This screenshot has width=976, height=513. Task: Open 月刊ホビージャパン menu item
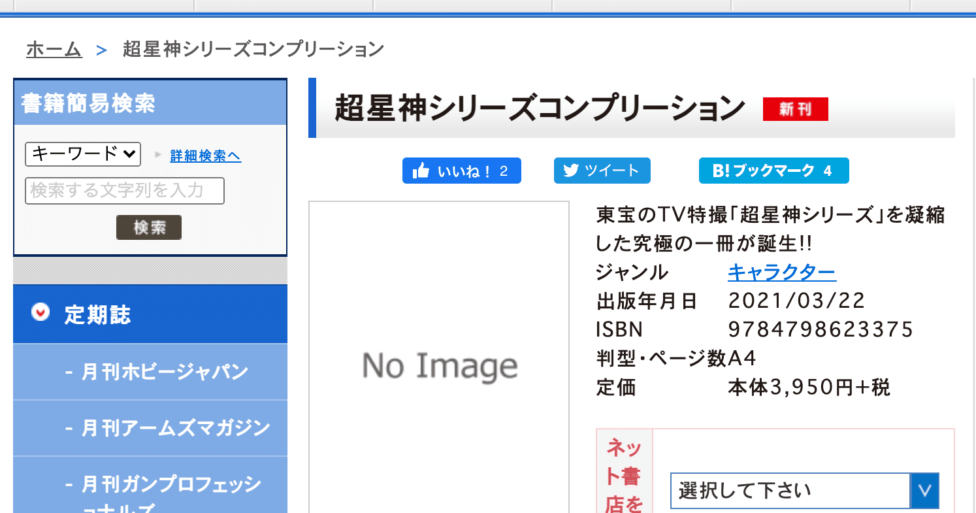(x=150, y=372)
